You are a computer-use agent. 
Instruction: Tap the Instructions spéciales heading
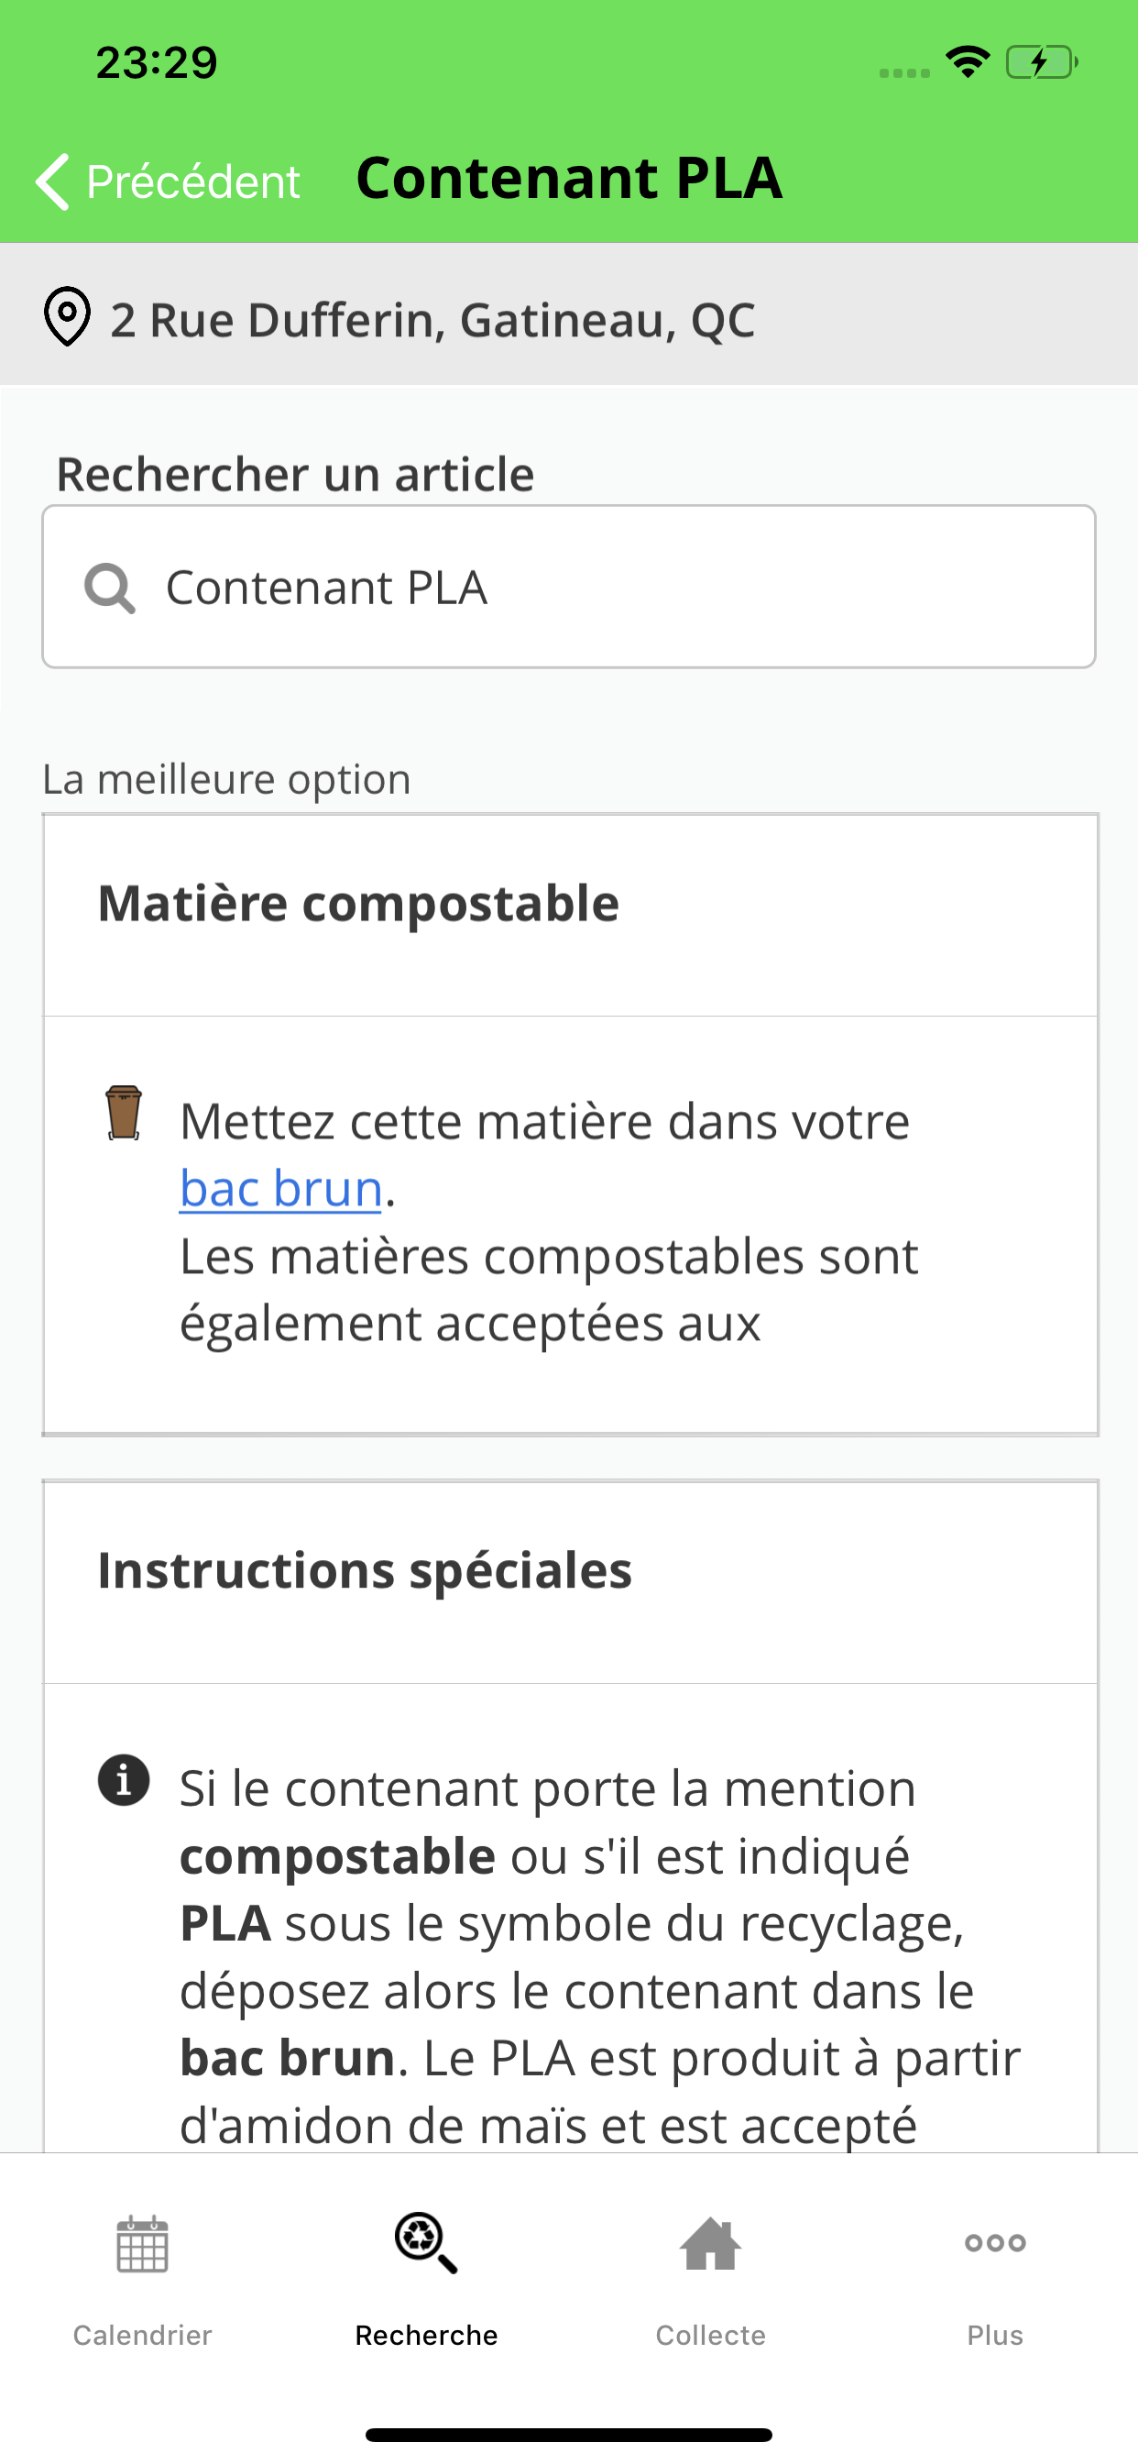[x=366, y=1570]
